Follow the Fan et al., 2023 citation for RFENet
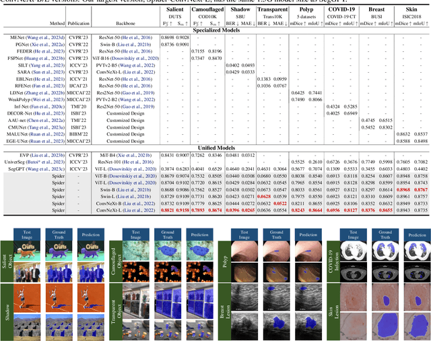Viewport: 431px width, 341px height. click(48, 86)
